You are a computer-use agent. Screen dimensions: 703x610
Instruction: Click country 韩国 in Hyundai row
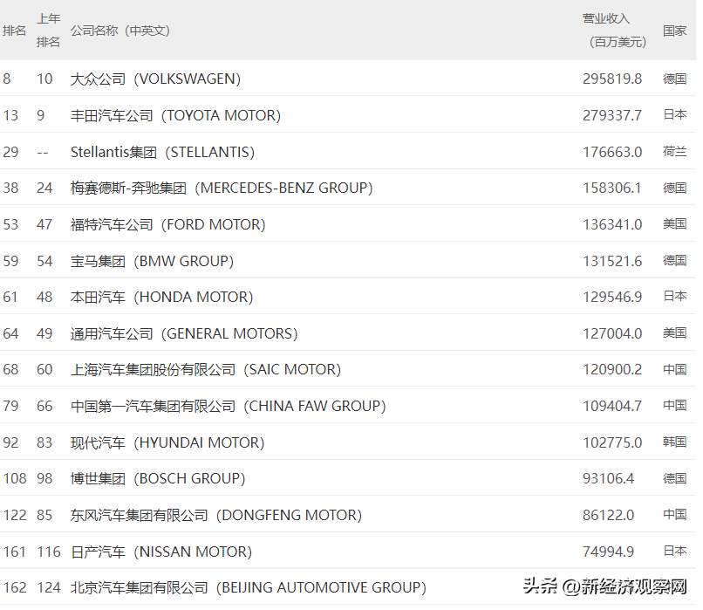[x=674, y=442]
